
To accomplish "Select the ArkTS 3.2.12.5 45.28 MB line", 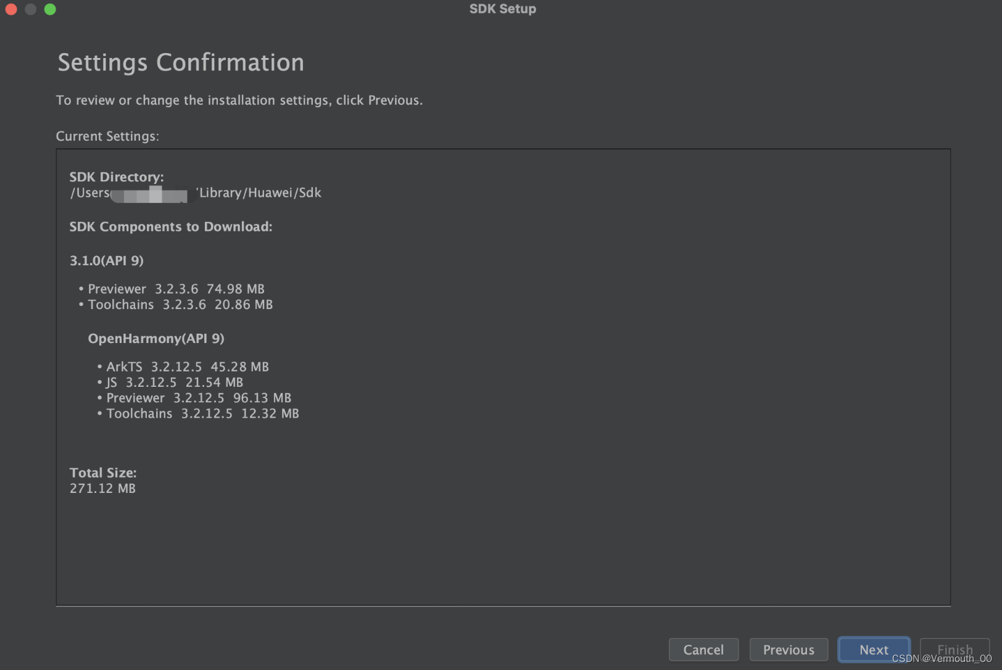I will [x=188, y=366].
